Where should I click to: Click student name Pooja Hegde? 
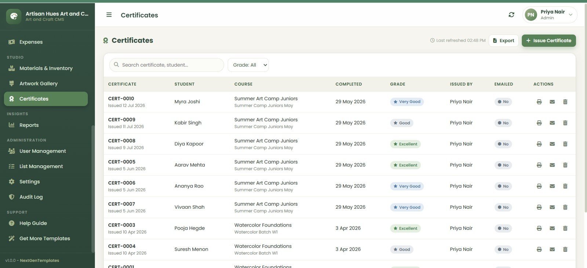(x=190, y=228)
